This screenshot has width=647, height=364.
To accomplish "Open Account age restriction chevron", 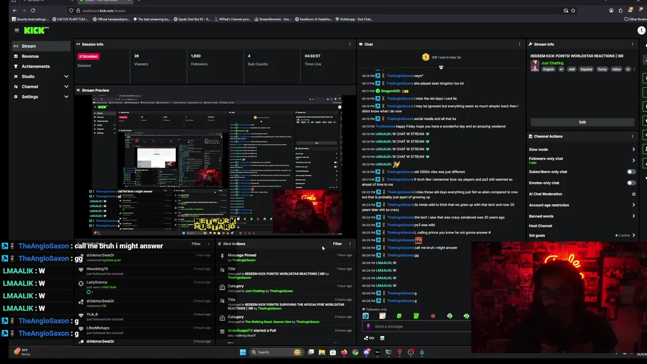I will [x=633, y=205].
